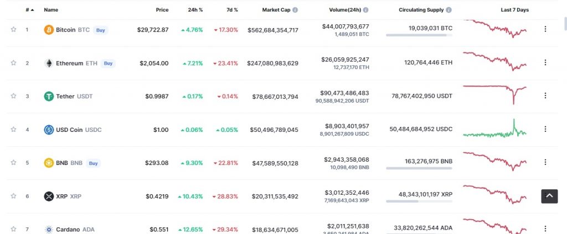This screenshot has height=234, width=567.
Task: Click Bitcoin volume 1,489,051 BTC
Action: [352, 34]
